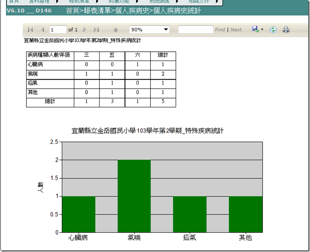The width and height of the screenshot is (310, 252).
Task: Click the next page arrow icon
Action: [x=84, y=30]
